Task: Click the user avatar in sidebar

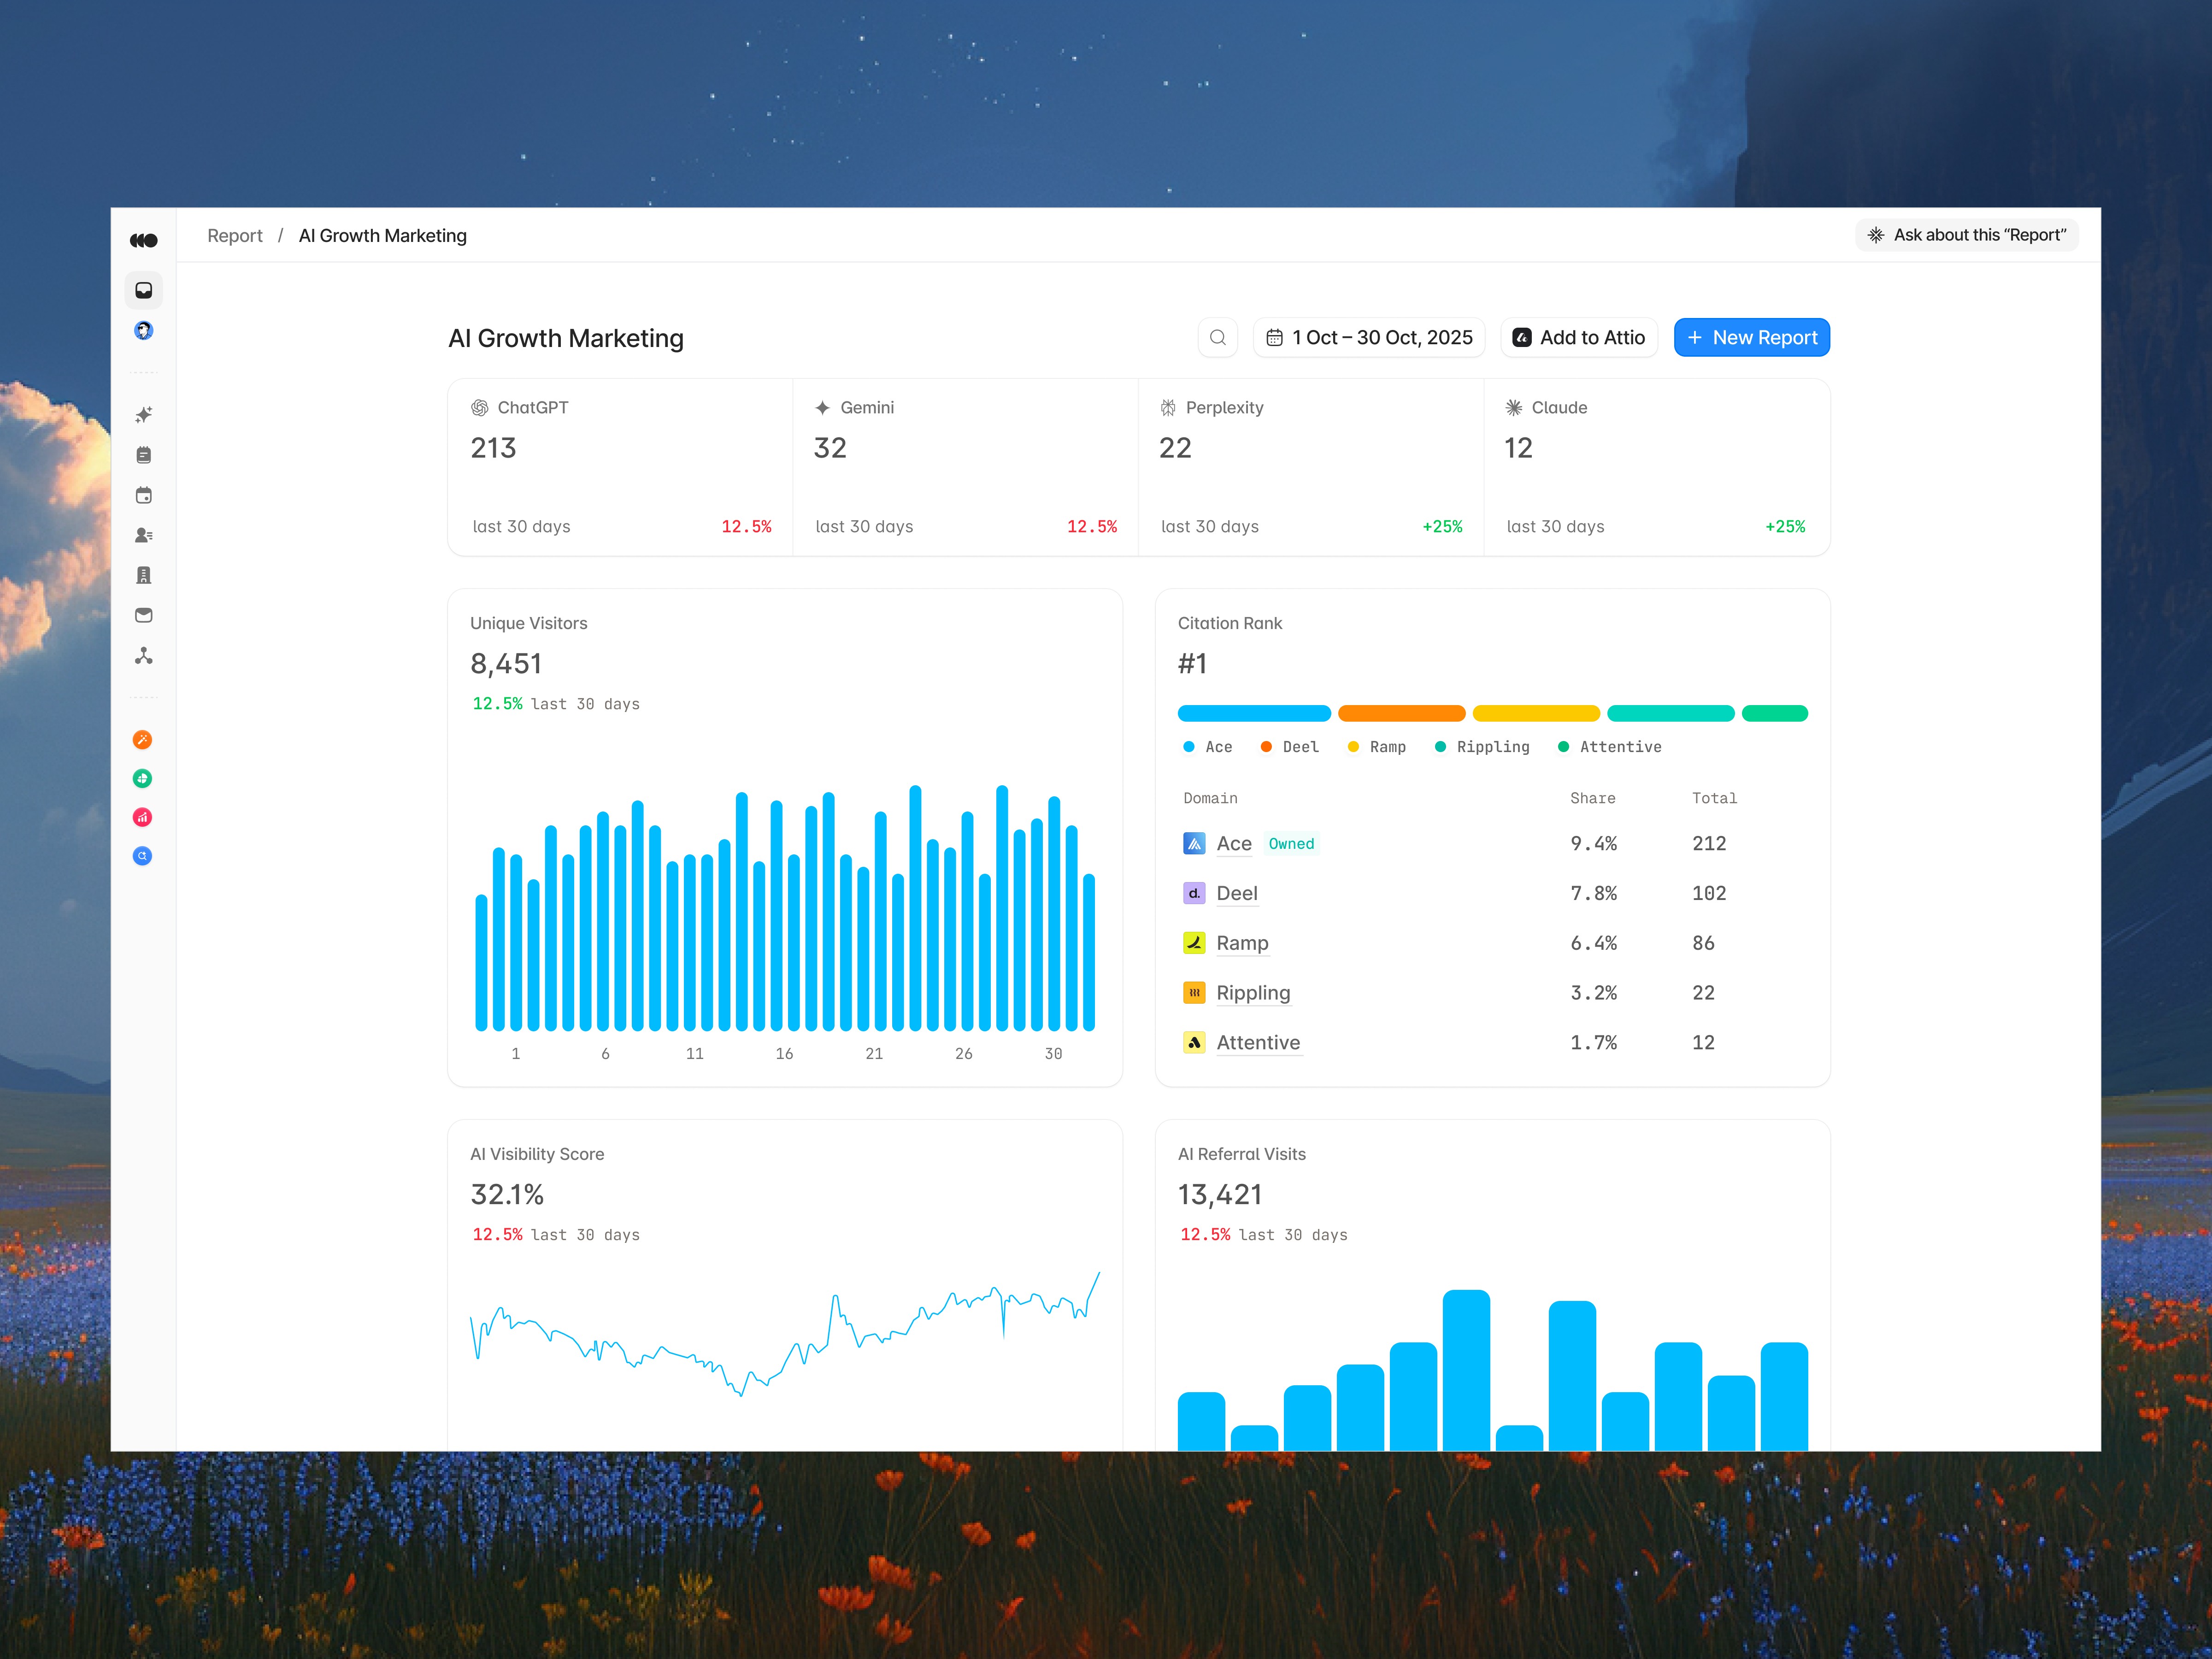Action: pos(143,331)
